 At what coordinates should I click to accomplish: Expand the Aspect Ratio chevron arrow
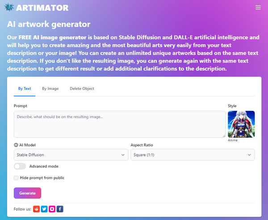(249, 155)
